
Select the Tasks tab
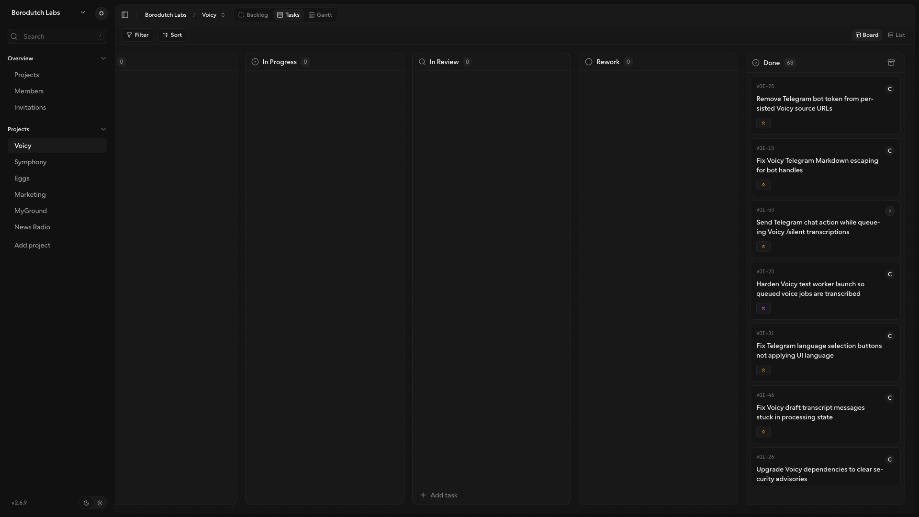(288, 15)
